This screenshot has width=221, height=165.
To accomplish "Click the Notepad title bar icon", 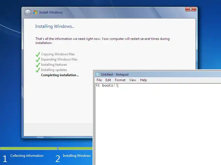I will 98,74.
